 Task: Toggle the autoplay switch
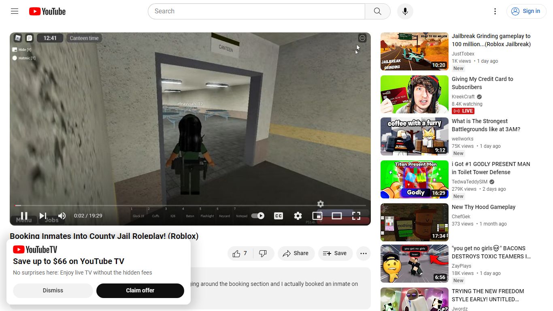pos(258,216)
